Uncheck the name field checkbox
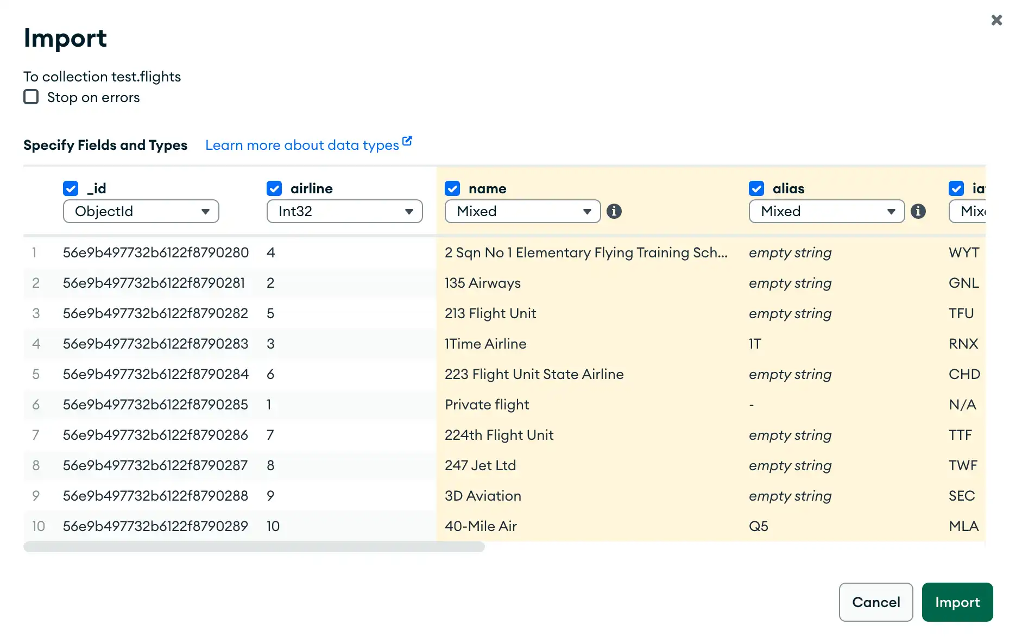This screenshot has width=1022, height=644. [x=452, y=188]
